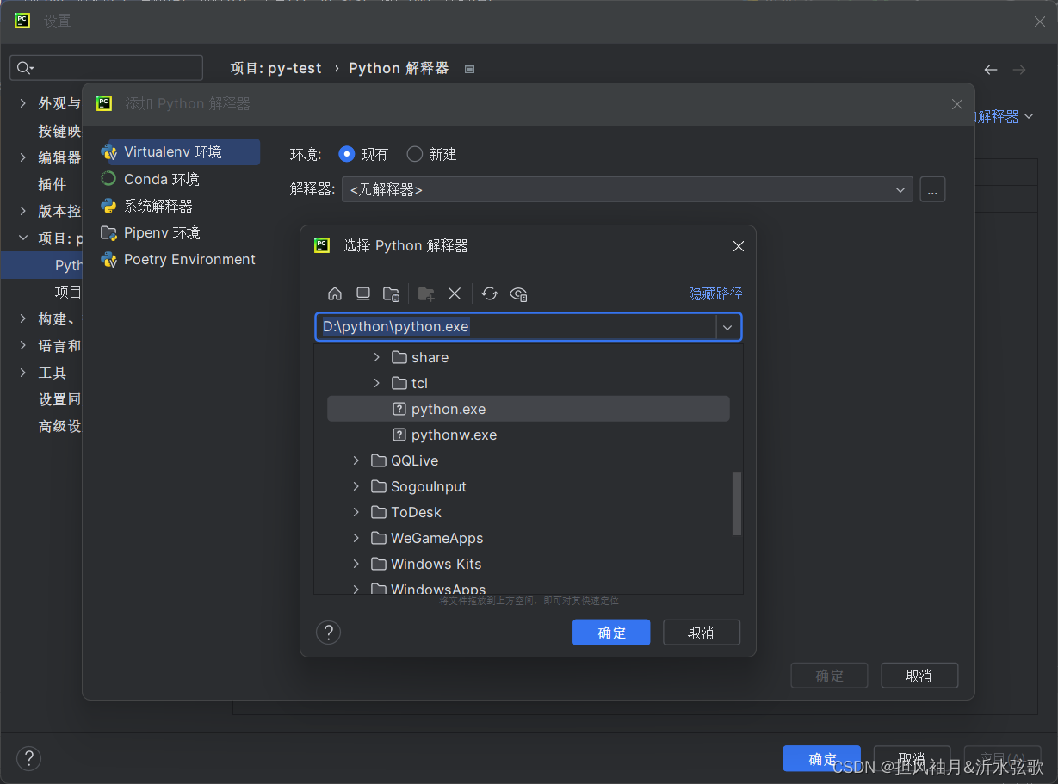Select Virtualenv 环境 tab
Viewport: 1058px width, 784px height.
click(x=180, y=151)
